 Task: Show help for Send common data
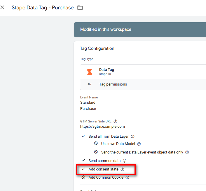click(124, 161)
